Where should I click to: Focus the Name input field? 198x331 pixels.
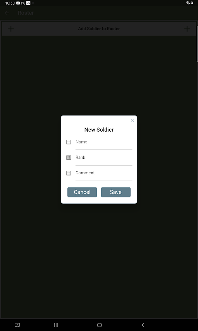[104, 144]
